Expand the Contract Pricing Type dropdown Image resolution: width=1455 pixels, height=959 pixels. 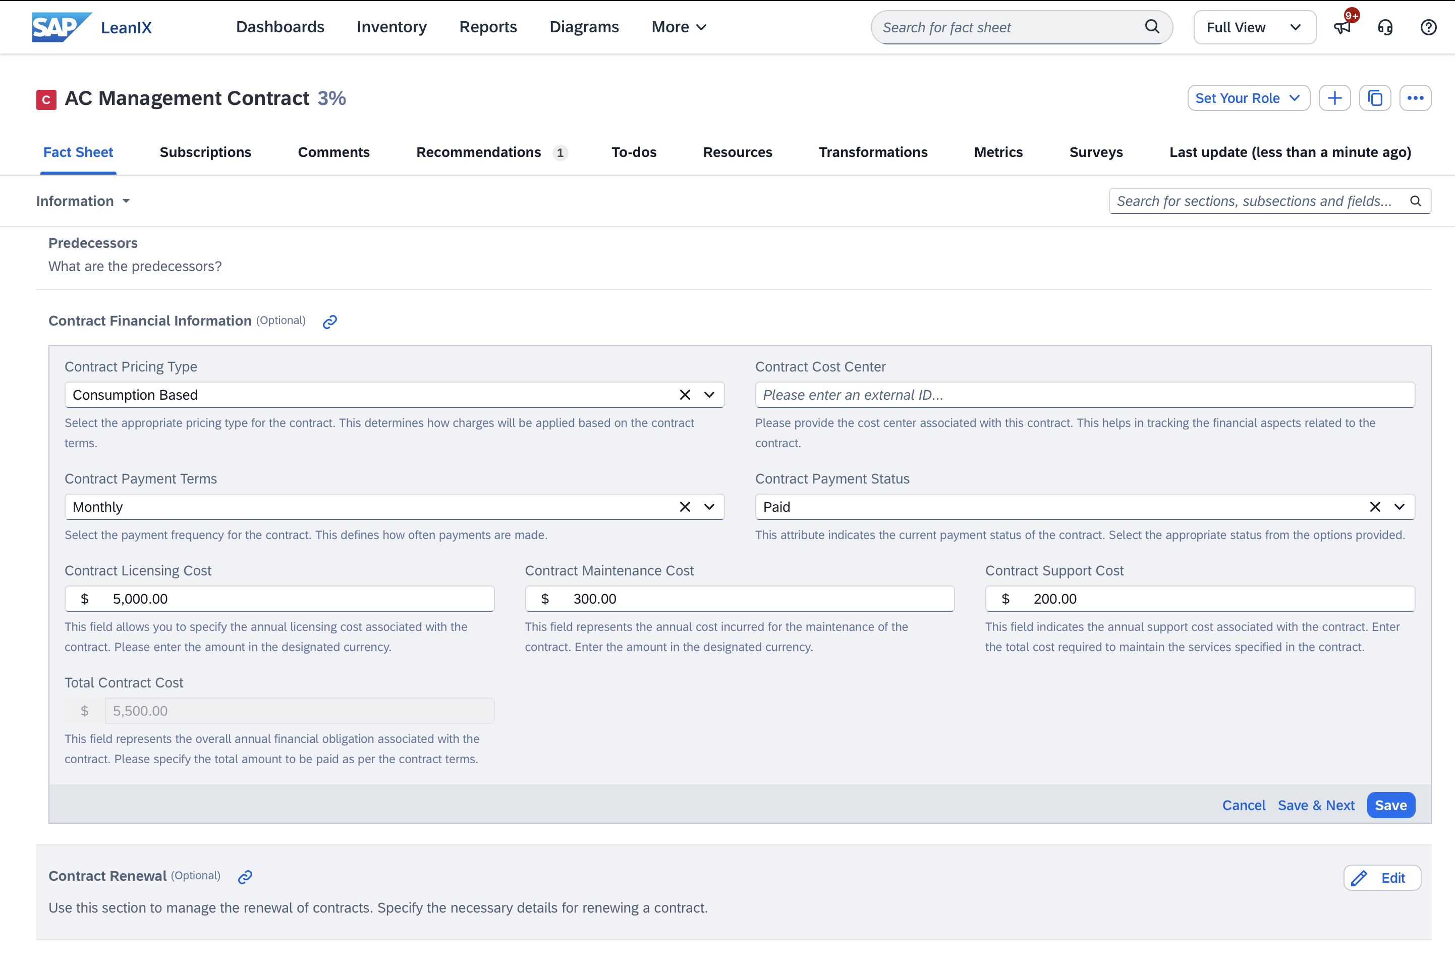pos(709,395)
